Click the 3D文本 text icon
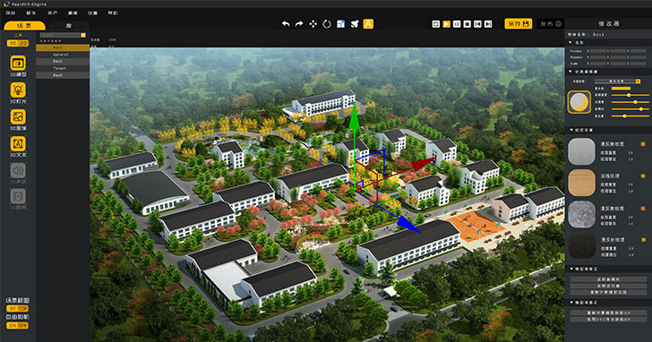 coord(18,144)
